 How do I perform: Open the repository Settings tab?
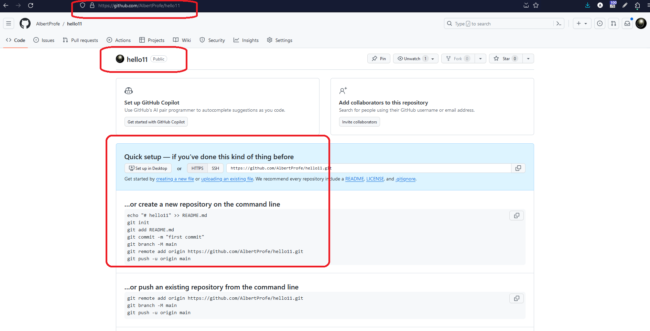click(x=280, y=40)
